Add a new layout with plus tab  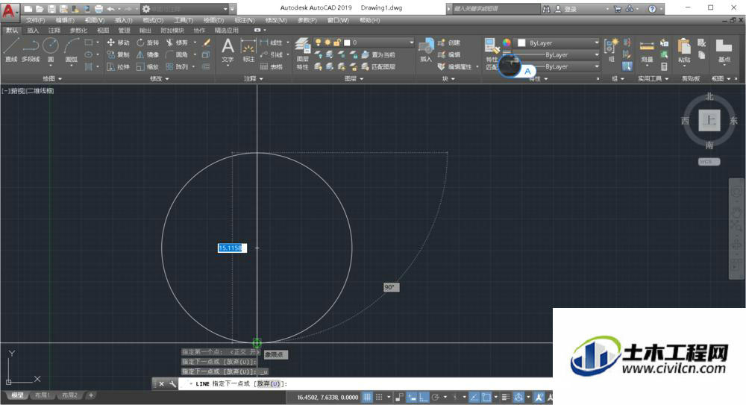(x=91, y=395)
